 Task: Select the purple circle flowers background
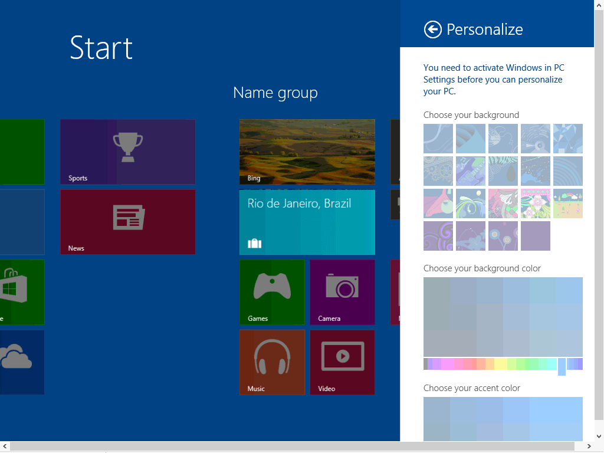[x=503, y=236]
